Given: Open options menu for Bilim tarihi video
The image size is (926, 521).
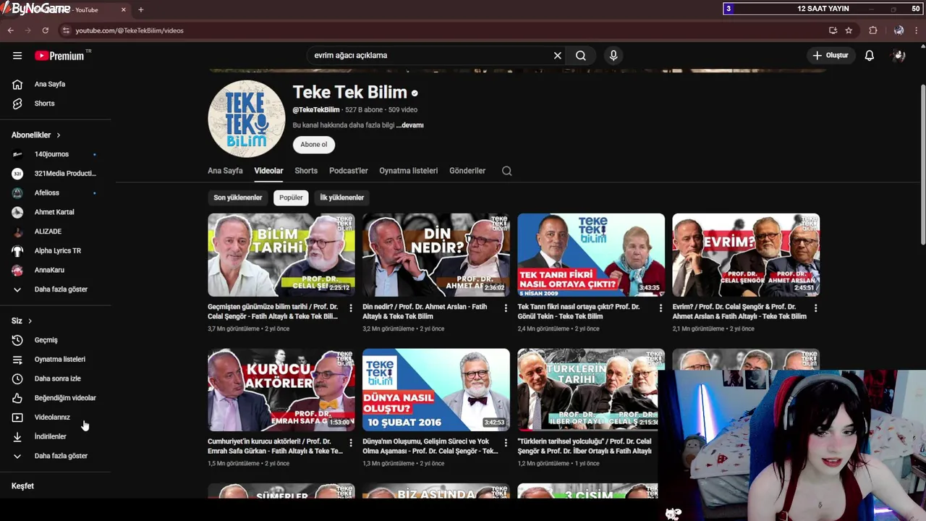Looking at the screenshot, I should (x=351, y=308).
